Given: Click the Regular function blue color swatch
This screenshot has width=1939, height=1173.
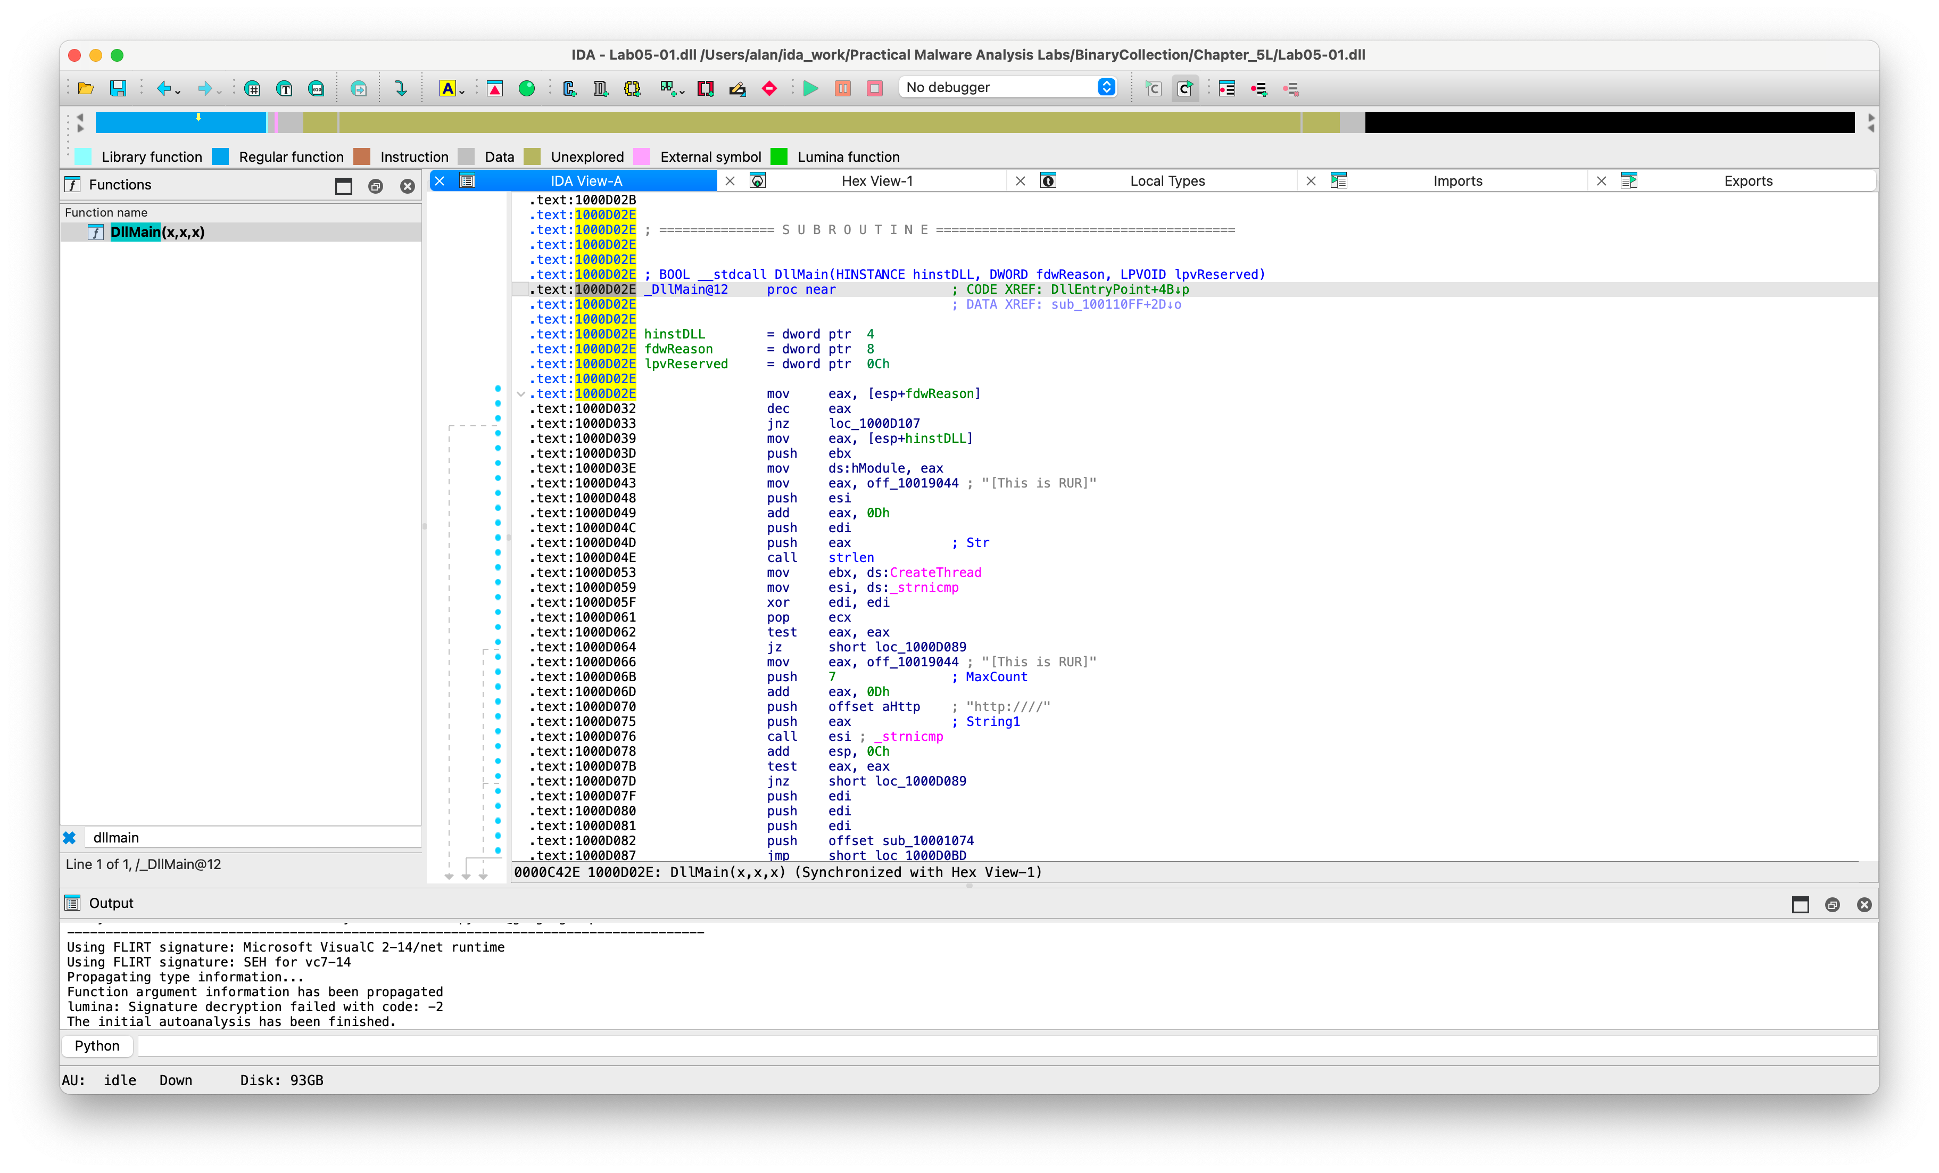Looking at the screenshot, I should point(221,156).
